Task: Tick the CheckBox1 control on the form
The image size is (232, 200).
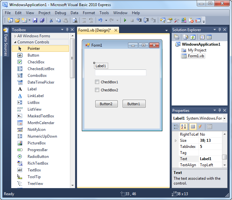Action: (x=97, y=82)
